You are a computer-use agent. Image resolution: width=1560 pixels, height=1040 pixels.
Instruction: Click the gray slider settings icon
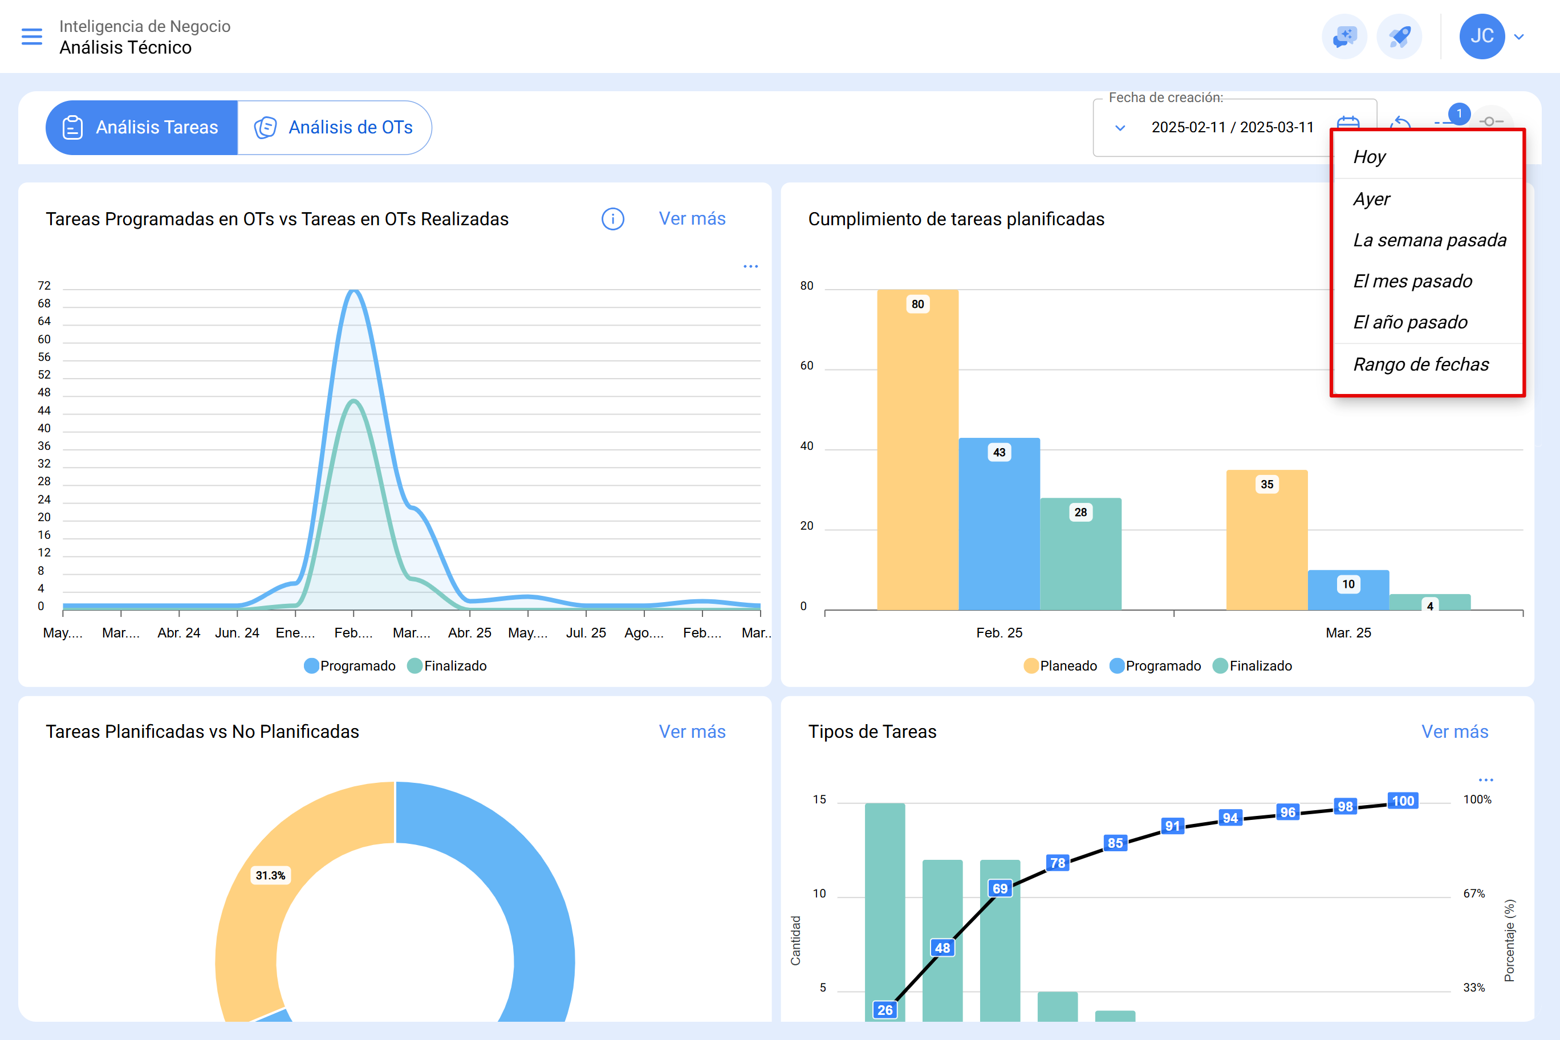click(x=1490, y=121)
